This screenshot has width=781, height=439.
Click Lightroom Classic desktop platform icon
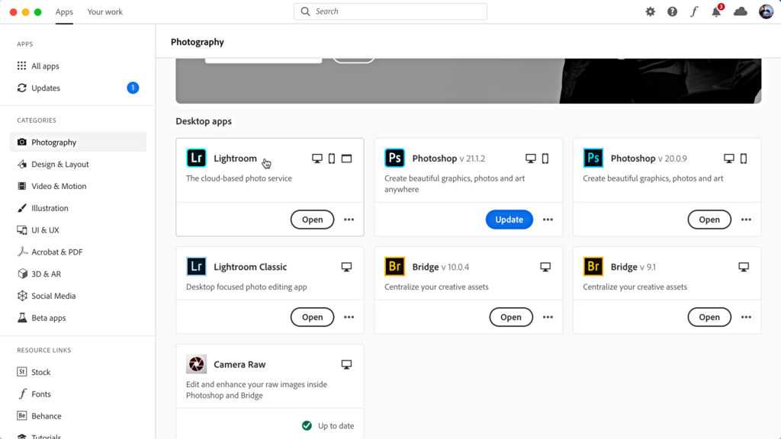click(x=346, y=267)
